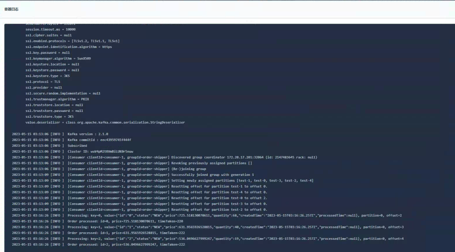This screenshot has width=455, height=252.
Task: Click the Processing: key=2 log line
Action: [x=208, y=239]
